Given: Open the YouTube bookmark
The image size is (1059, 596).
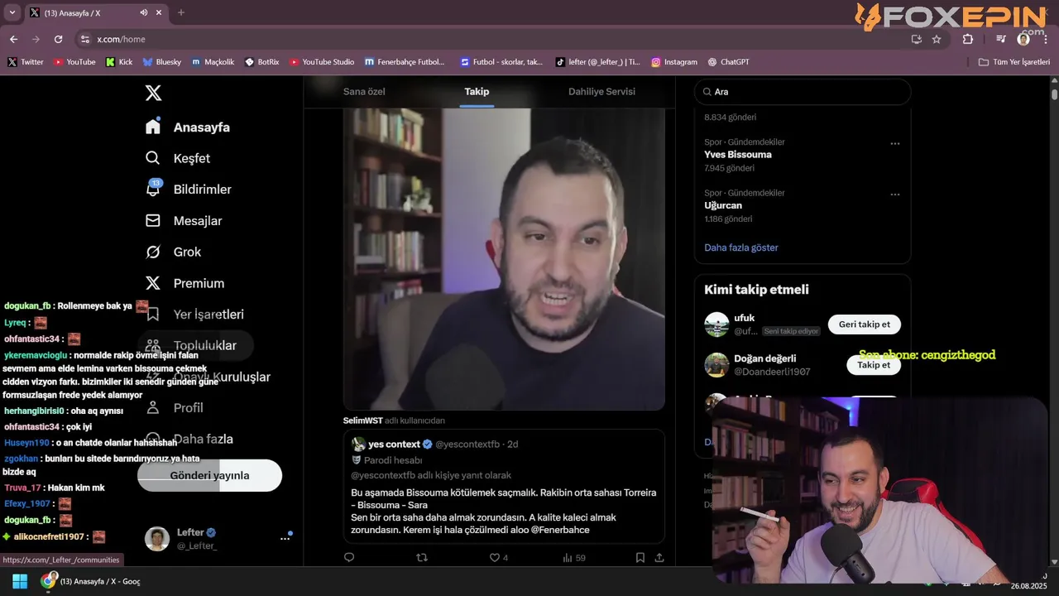Looking at the screenshot, I should (74, 62).
